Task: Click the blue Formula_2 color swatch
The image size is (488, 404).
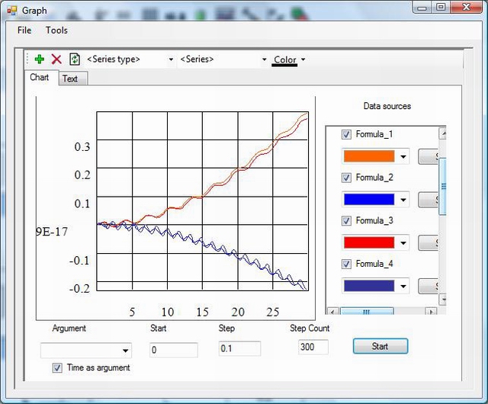Action: pos(369,200)
